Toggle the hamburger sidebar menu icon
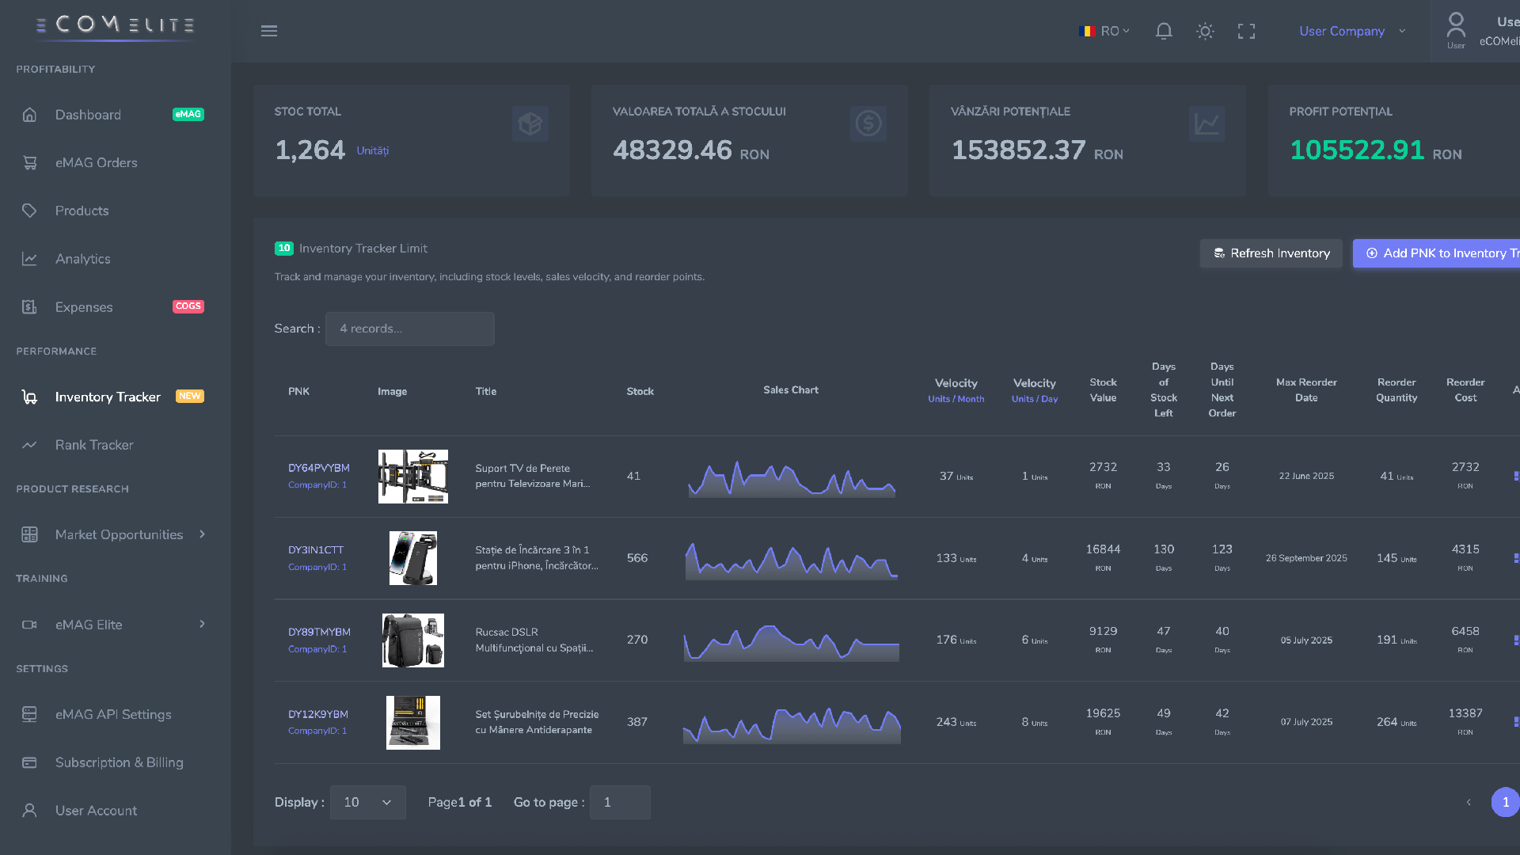The image size is (1520, 855). coord(269,31)
